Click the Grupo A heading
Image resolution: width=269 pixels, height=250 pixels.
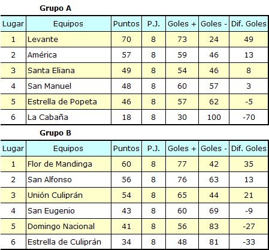(56, 8)
